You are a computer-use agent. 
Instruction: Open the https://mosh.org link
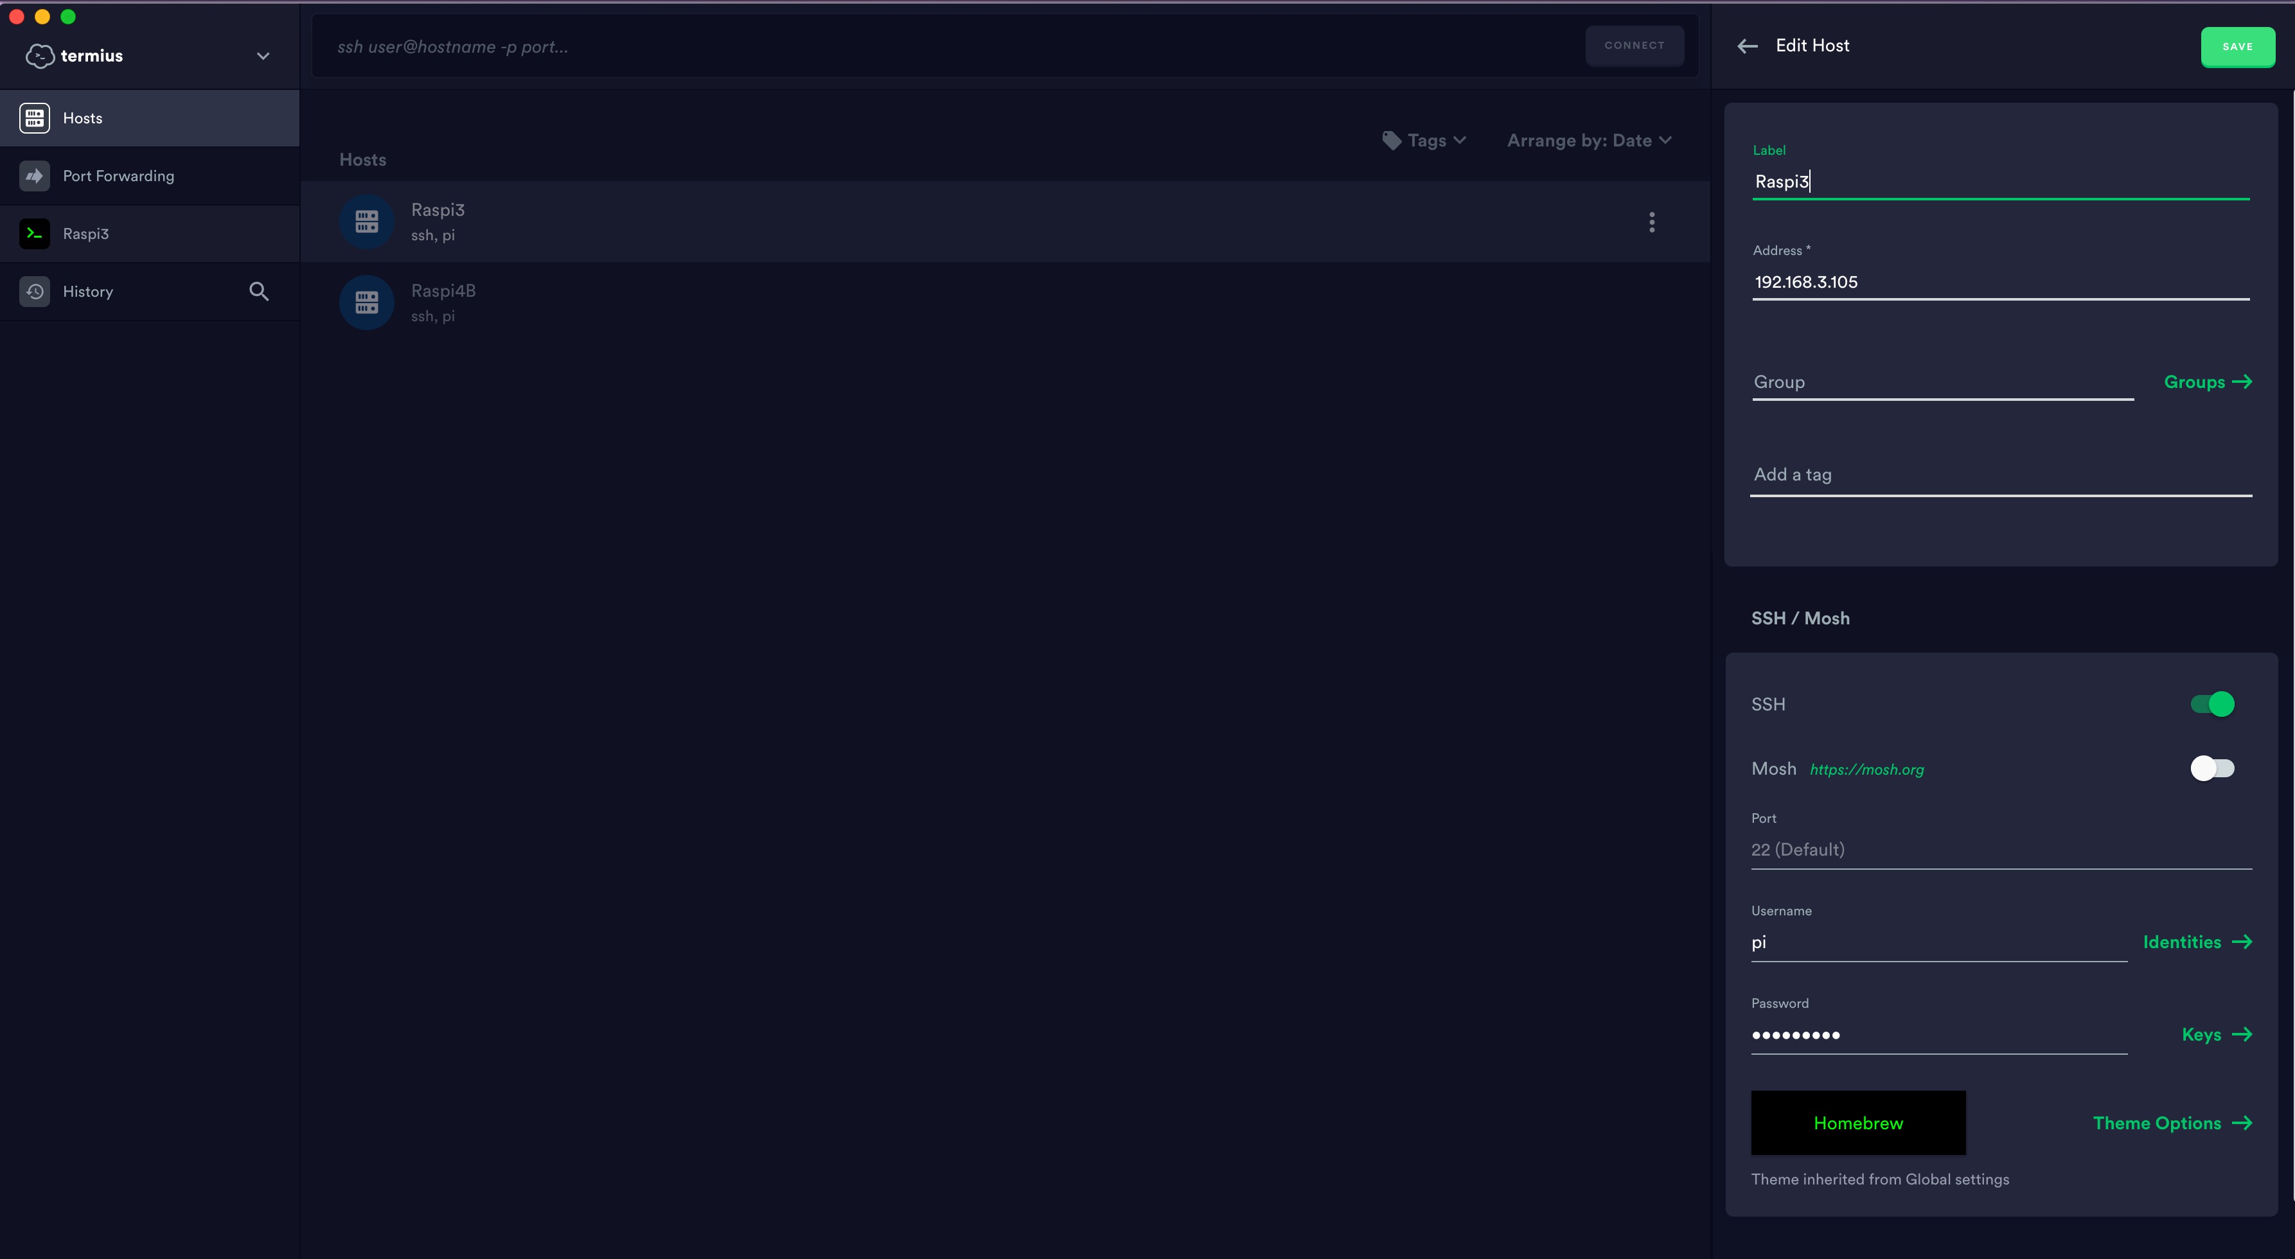(x=1866, y=770)
